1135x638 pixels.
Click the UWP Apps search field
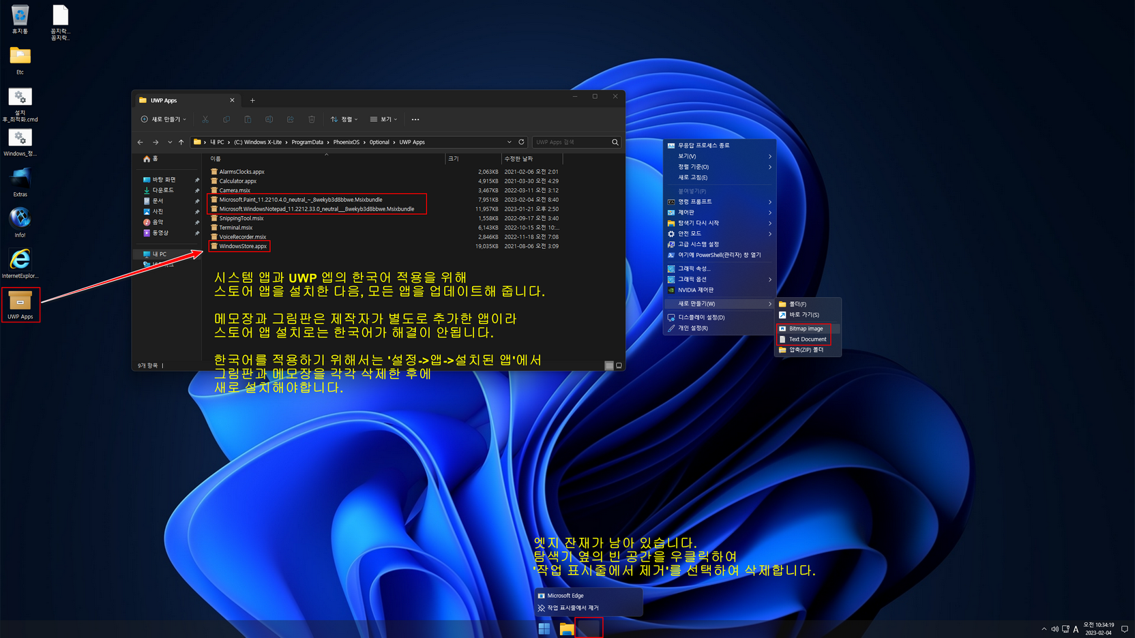coord(572,142)
